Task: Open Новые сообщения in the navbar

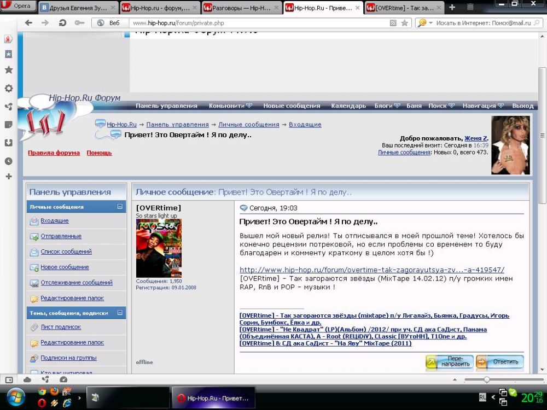Action: pyautogui.click(x=292, y=106)
